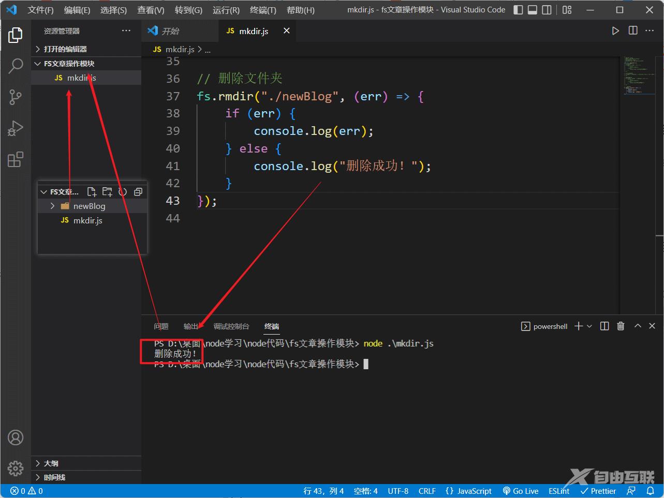The width and height of the screenshot is (664, 498).
Task: Close the terminal panel
Action: [652, 326]
